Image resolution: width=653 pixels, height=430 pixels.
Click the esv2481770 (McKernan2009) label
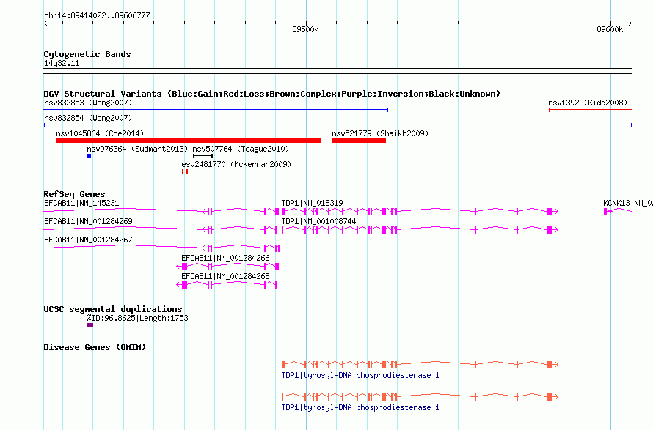(x=236, y=164)
